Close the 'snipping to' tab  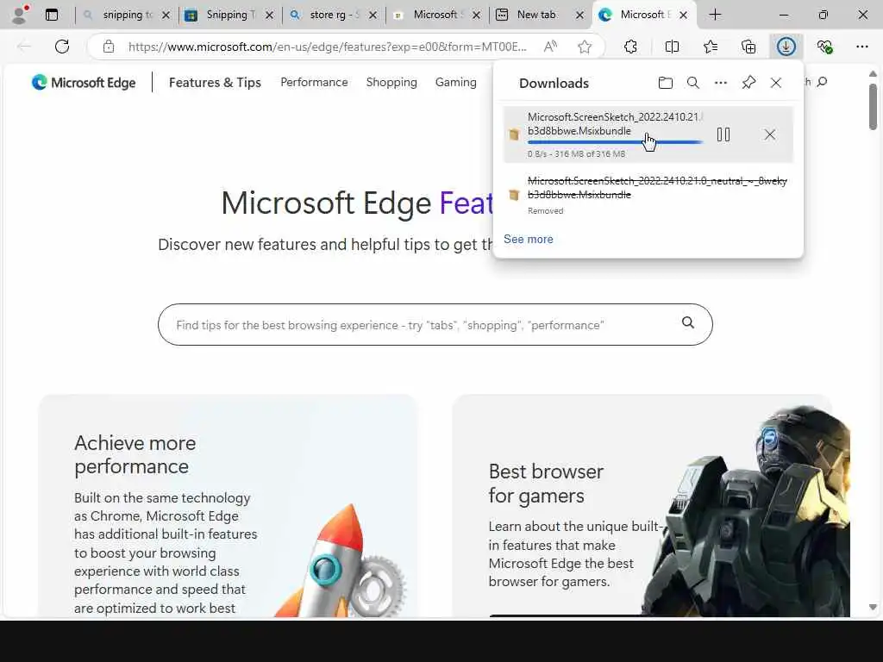pyautogui.click(x=166, y=16)
